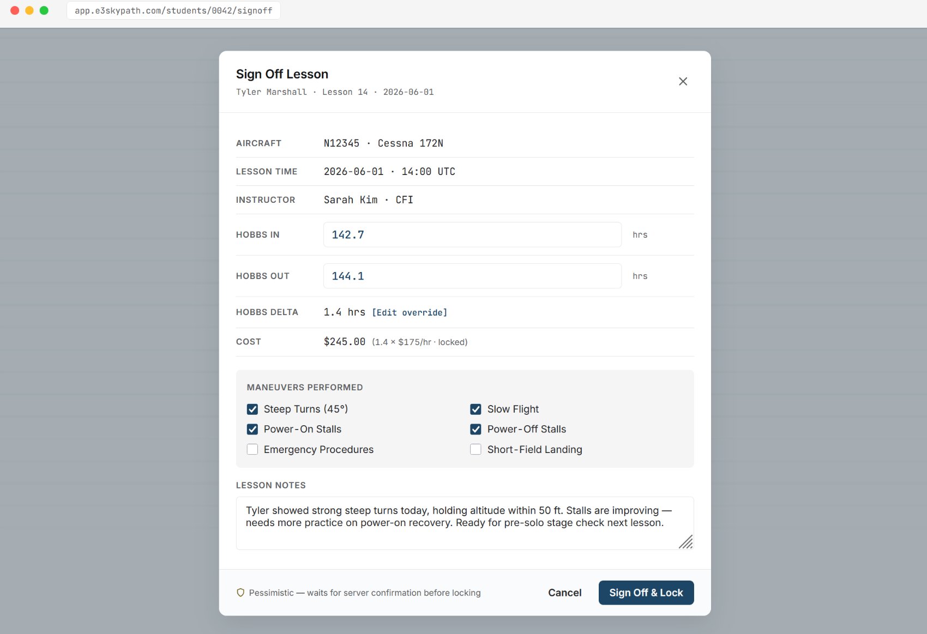The image size is (927, 634).
Task: Click the Sign Off & Lock button
Action: pos(646,593)
